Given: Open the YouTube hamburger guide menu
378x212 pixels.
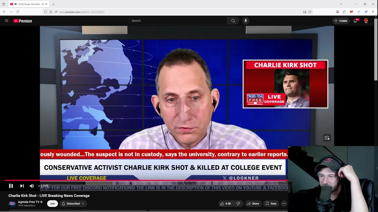Looking at the screenshot, I should coord(6,21).
